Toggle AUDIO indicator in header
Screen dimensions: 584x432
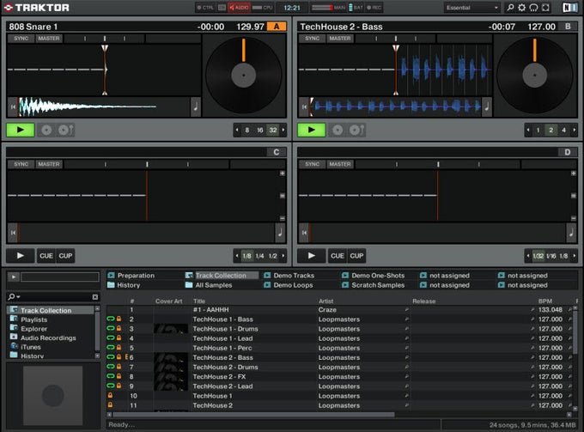coord(239,8)
